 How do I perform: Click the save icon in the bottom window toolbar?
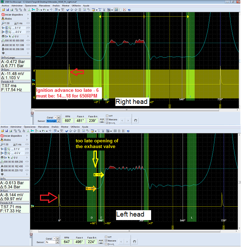6,131
